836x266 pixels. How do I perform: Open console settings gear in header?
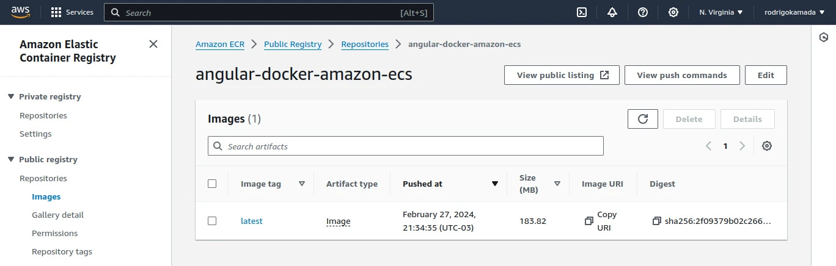673,12
